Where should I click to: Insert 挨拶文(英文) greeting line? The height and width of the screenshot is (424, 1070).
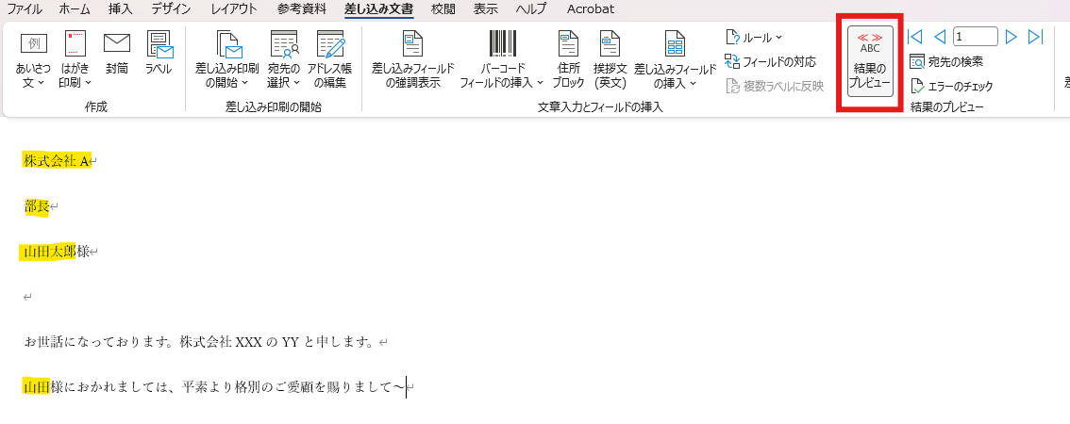610,60
